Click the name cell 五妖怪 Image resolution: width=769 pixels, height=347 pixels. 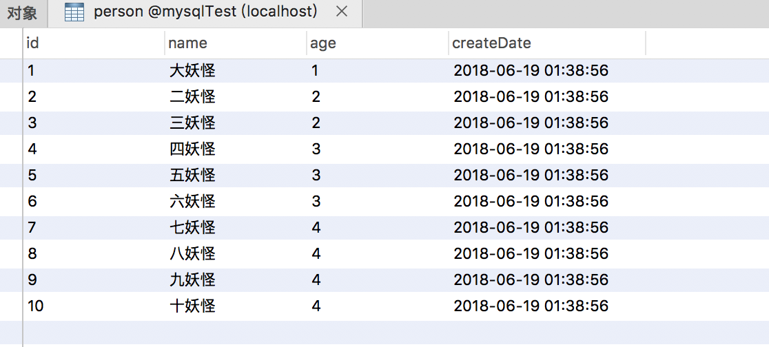coord(192,176)
